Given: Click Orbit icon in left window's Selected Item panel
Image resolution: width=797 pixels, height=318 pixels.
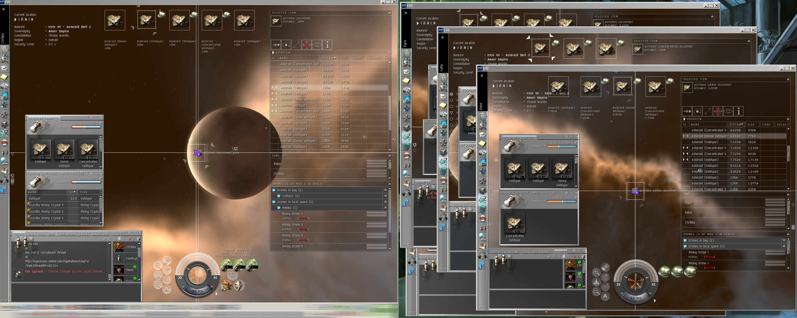Looking at the screenshot, I should pyautogui.click(x=286, y=45).
